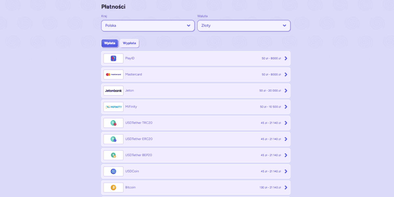This screenshot has width=394, height=197.
Task: Click the Jetonbank logo
Action: [x=113, y=91]
